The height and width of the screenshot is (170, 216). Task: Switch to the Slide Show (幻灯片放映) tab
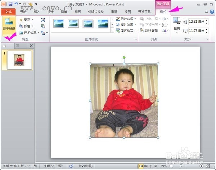96,12
